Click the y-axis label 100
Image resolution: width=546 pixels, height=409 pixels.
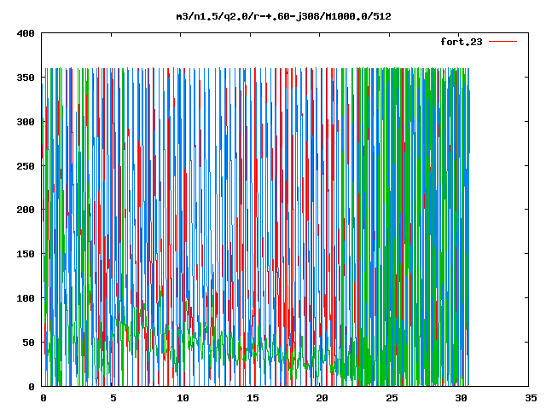pos(26,298)
